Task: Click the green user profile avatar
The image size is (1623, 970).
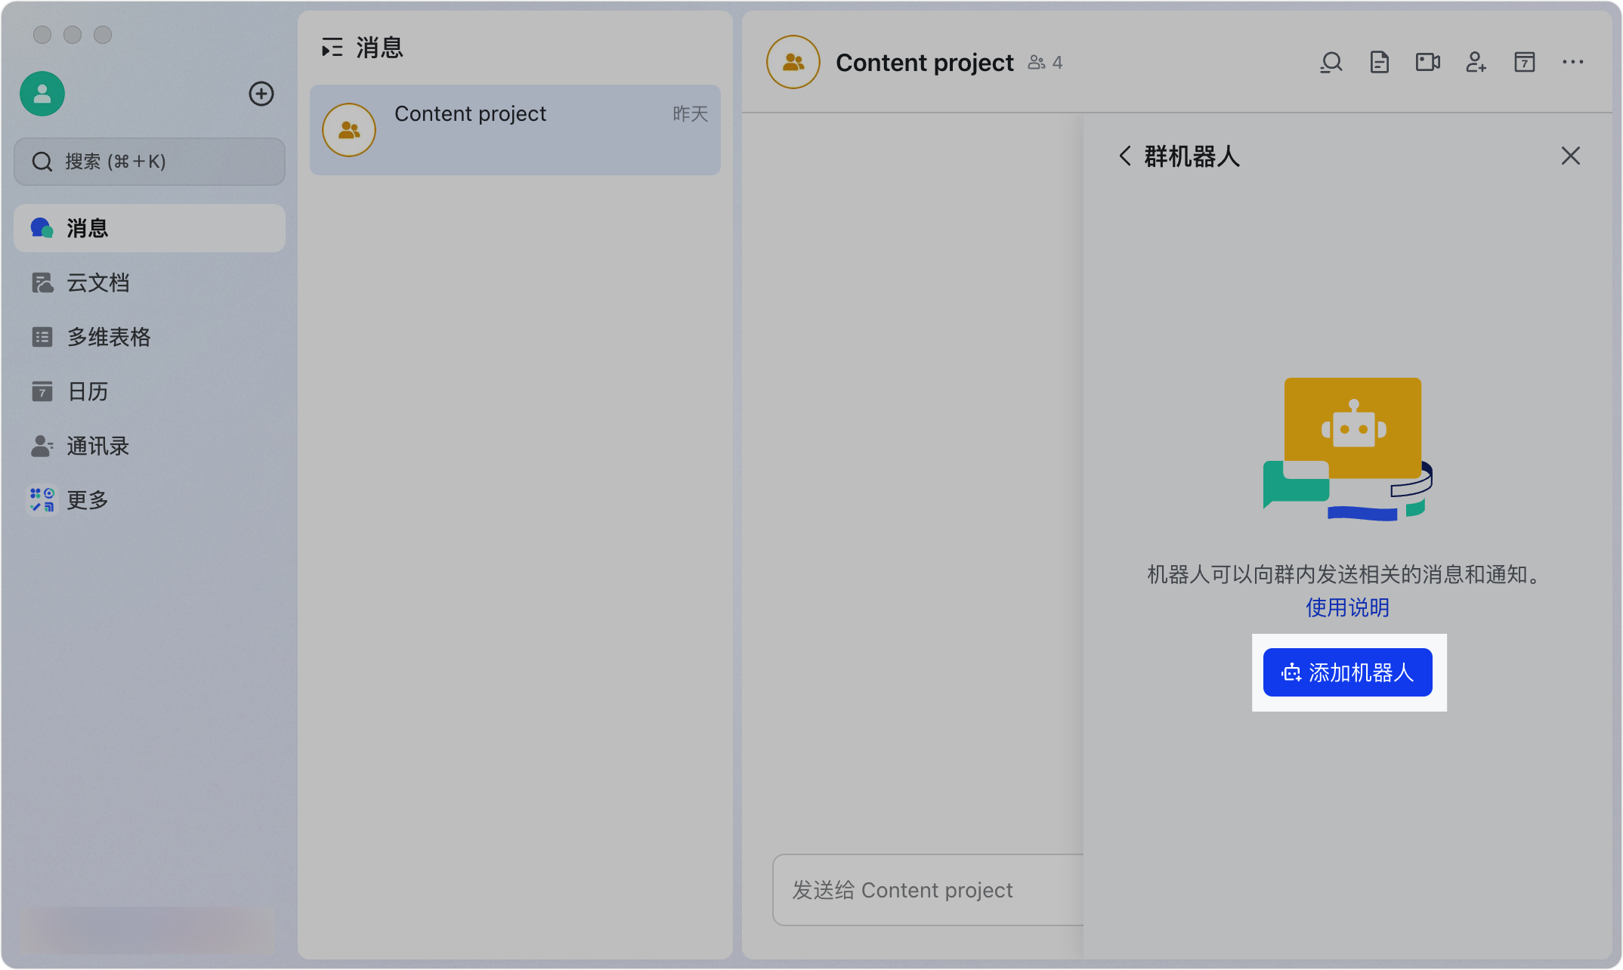Action: coord(42,94)
